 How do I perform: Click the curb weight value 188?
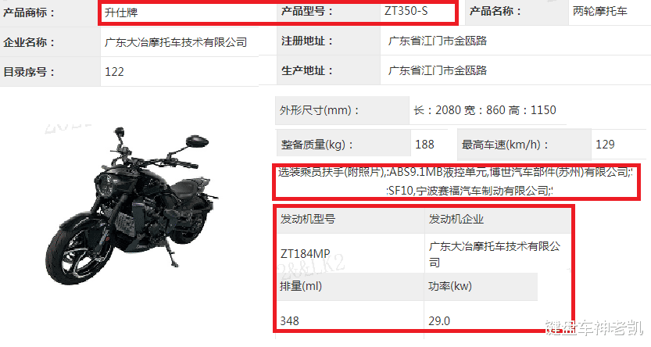pyautogui.click(x=424, y=145)
